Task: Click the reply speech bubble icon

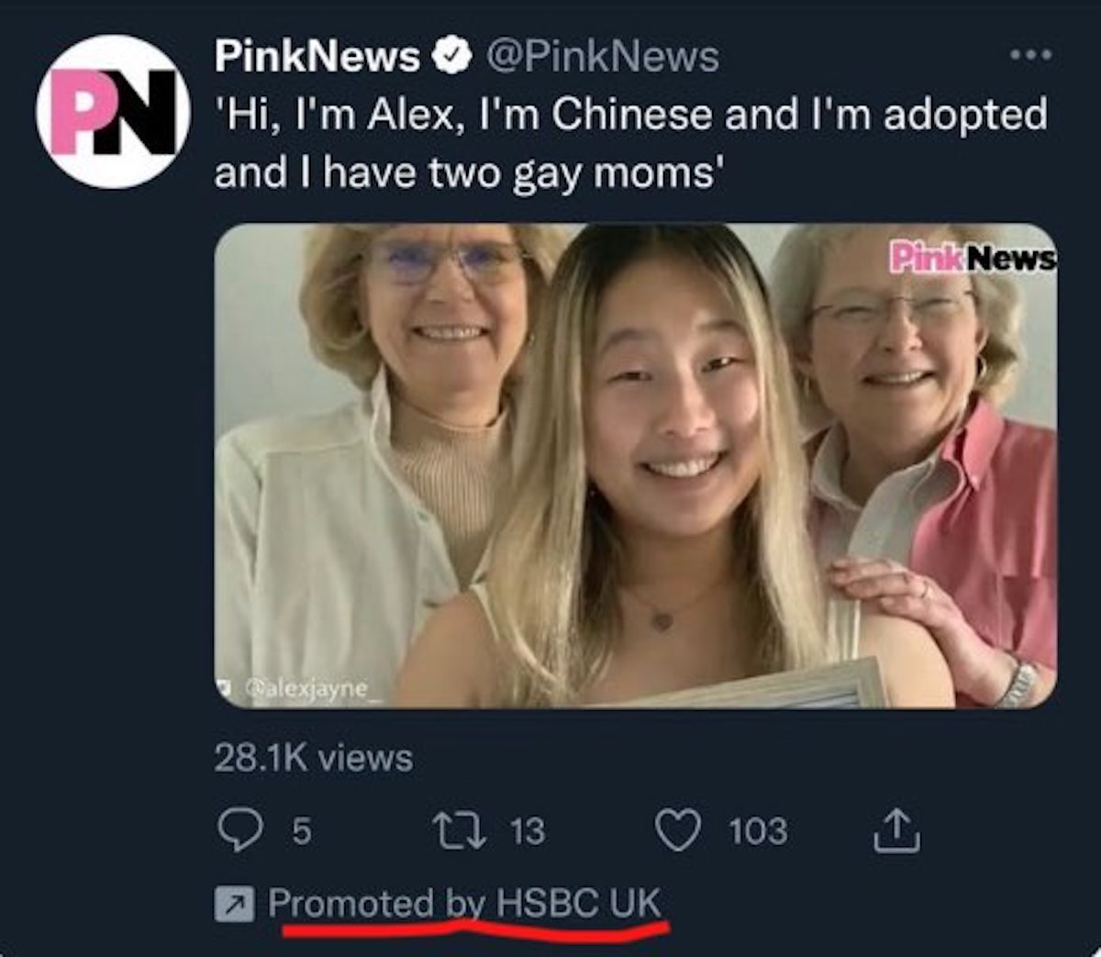Action: click(240, 830)
